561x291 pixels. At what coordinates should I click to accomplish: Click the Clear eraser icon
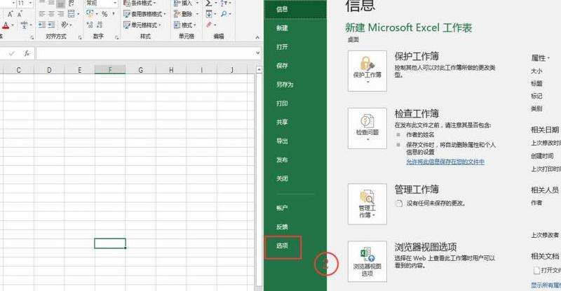[209, 24]
